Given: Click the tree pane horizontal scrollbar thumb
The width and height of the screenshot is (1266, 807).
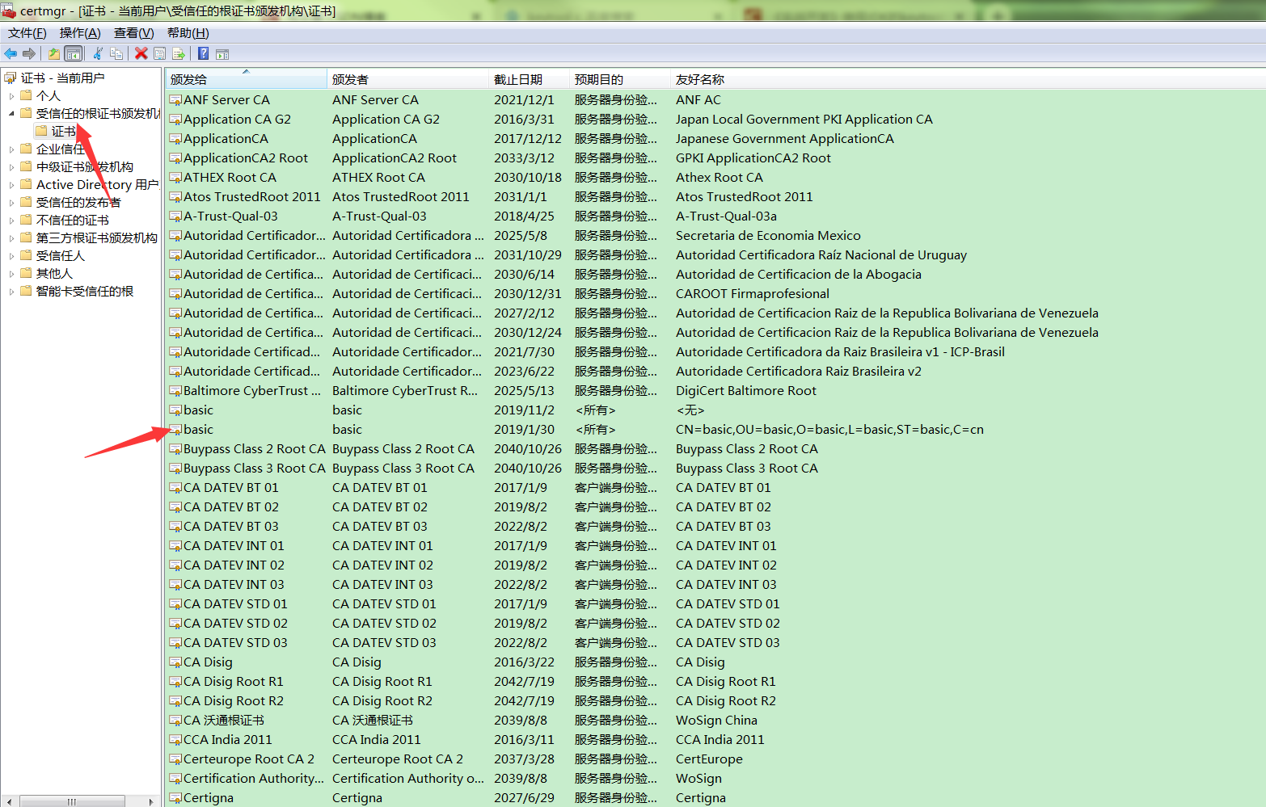Looking at the screenshot, I should pos(72,801).
